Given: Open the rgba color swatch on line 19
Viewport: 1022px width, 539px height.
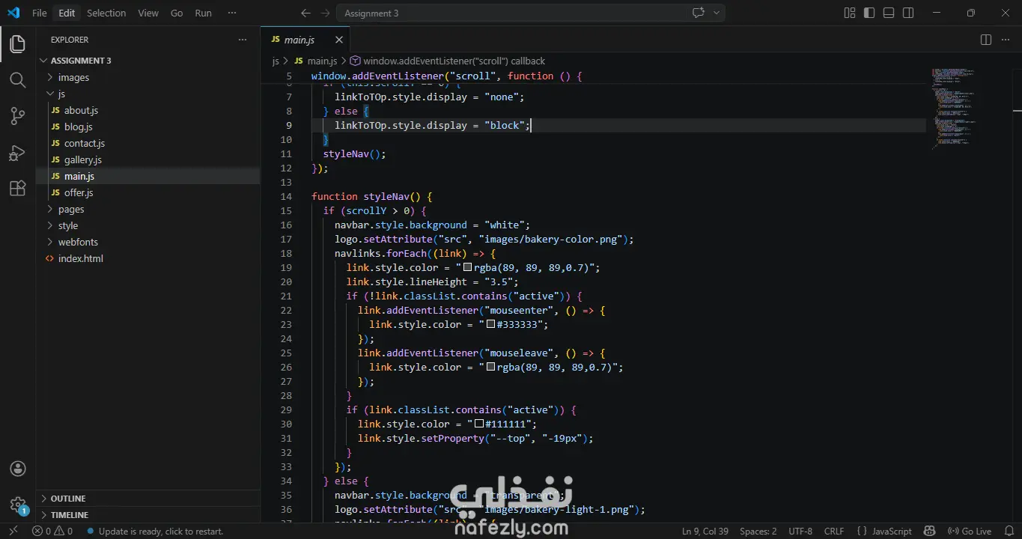Looking at the screenshot, I should coord(467,267).
